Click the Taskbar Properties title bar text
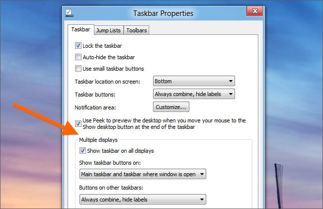This screenshot has height=209, width=323. point(163,13)
